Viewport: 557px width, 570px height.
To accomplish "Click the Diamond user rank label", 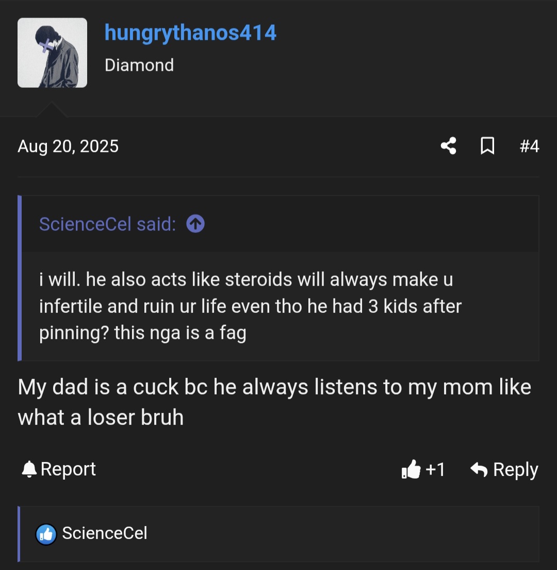I will [x=139, y=65].
